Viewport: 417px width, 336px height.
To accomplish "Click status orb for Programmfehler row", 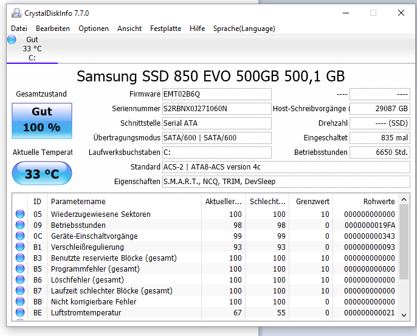I will [20, 269].
